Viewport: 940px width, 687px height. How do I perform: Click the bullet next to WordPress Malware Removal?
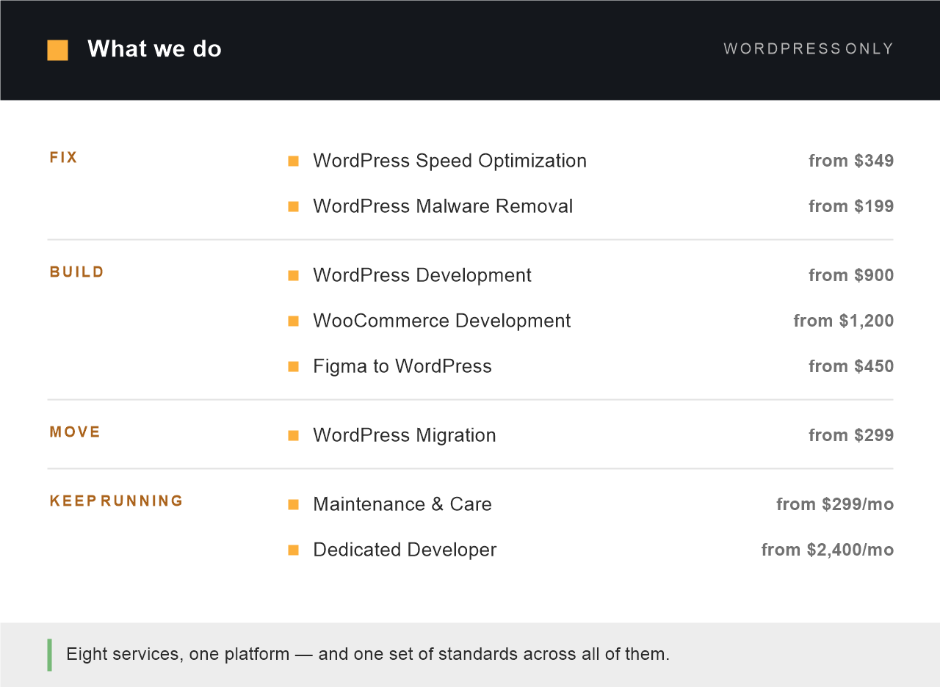(294, 207)
